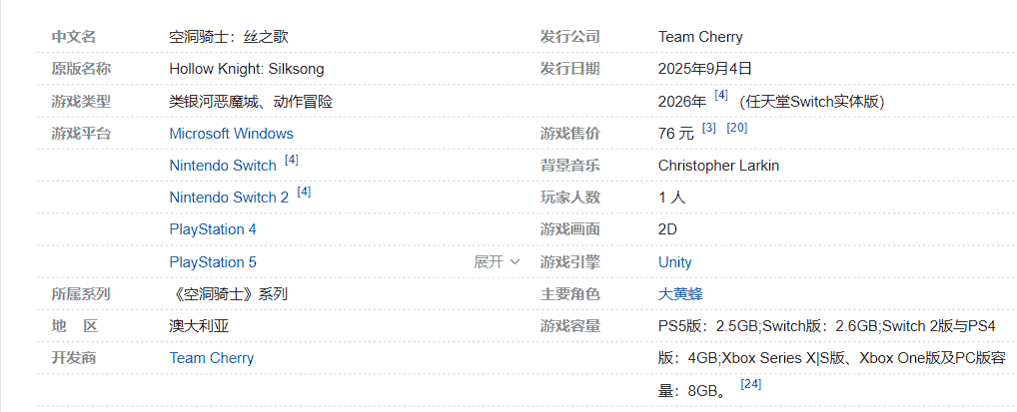Open the Microsoft Windows platform link
This screenshot has height=412, width=1017.
pos(231,134)
